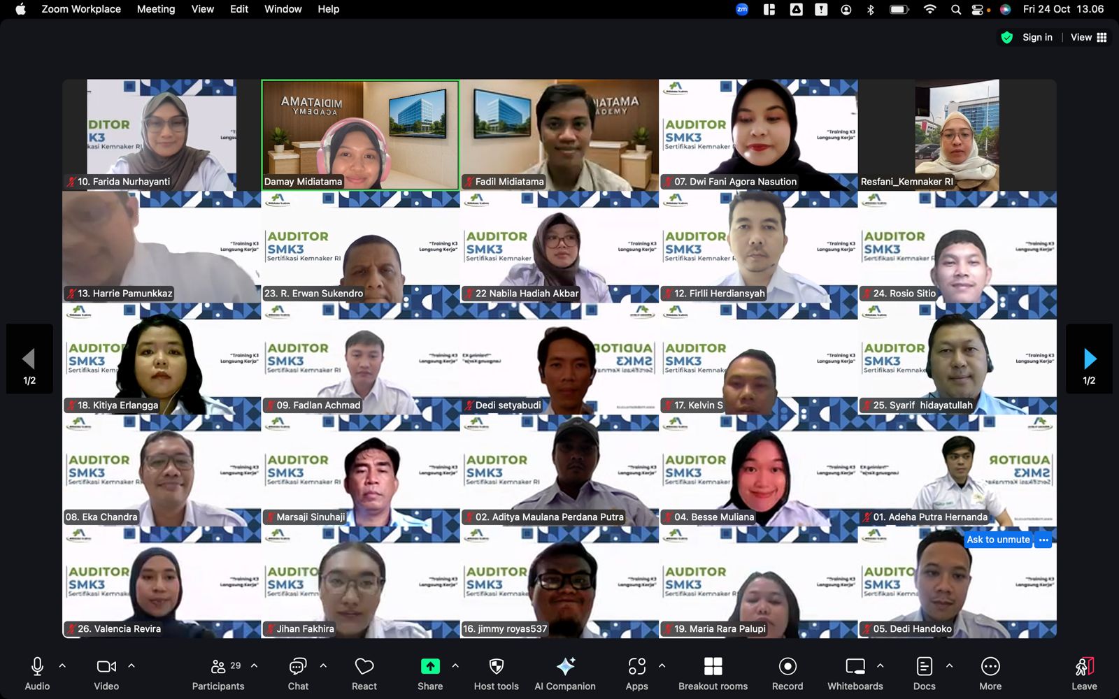This screenshot has width=1119, height=699.
Task: Toggle the Audio microphone mute
Action: [x=37, y=673]
